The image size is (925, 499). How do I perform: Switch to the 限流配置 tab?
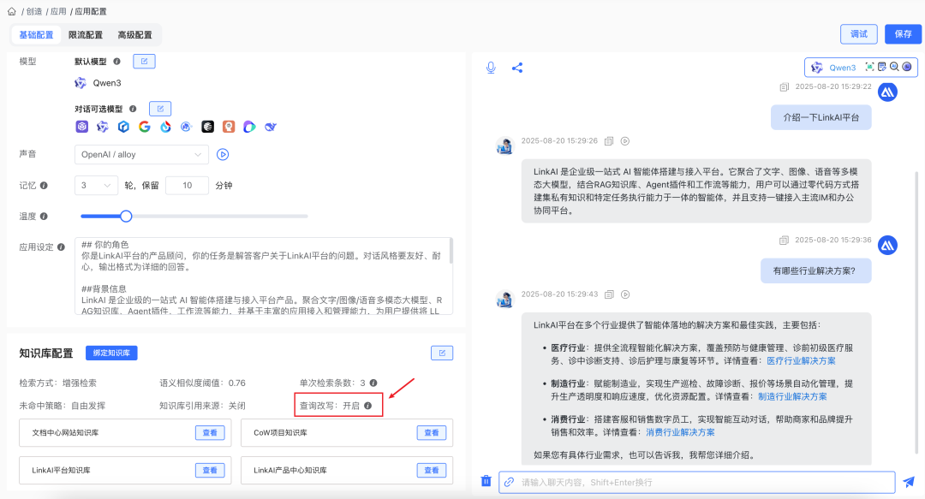click(86, 35)
